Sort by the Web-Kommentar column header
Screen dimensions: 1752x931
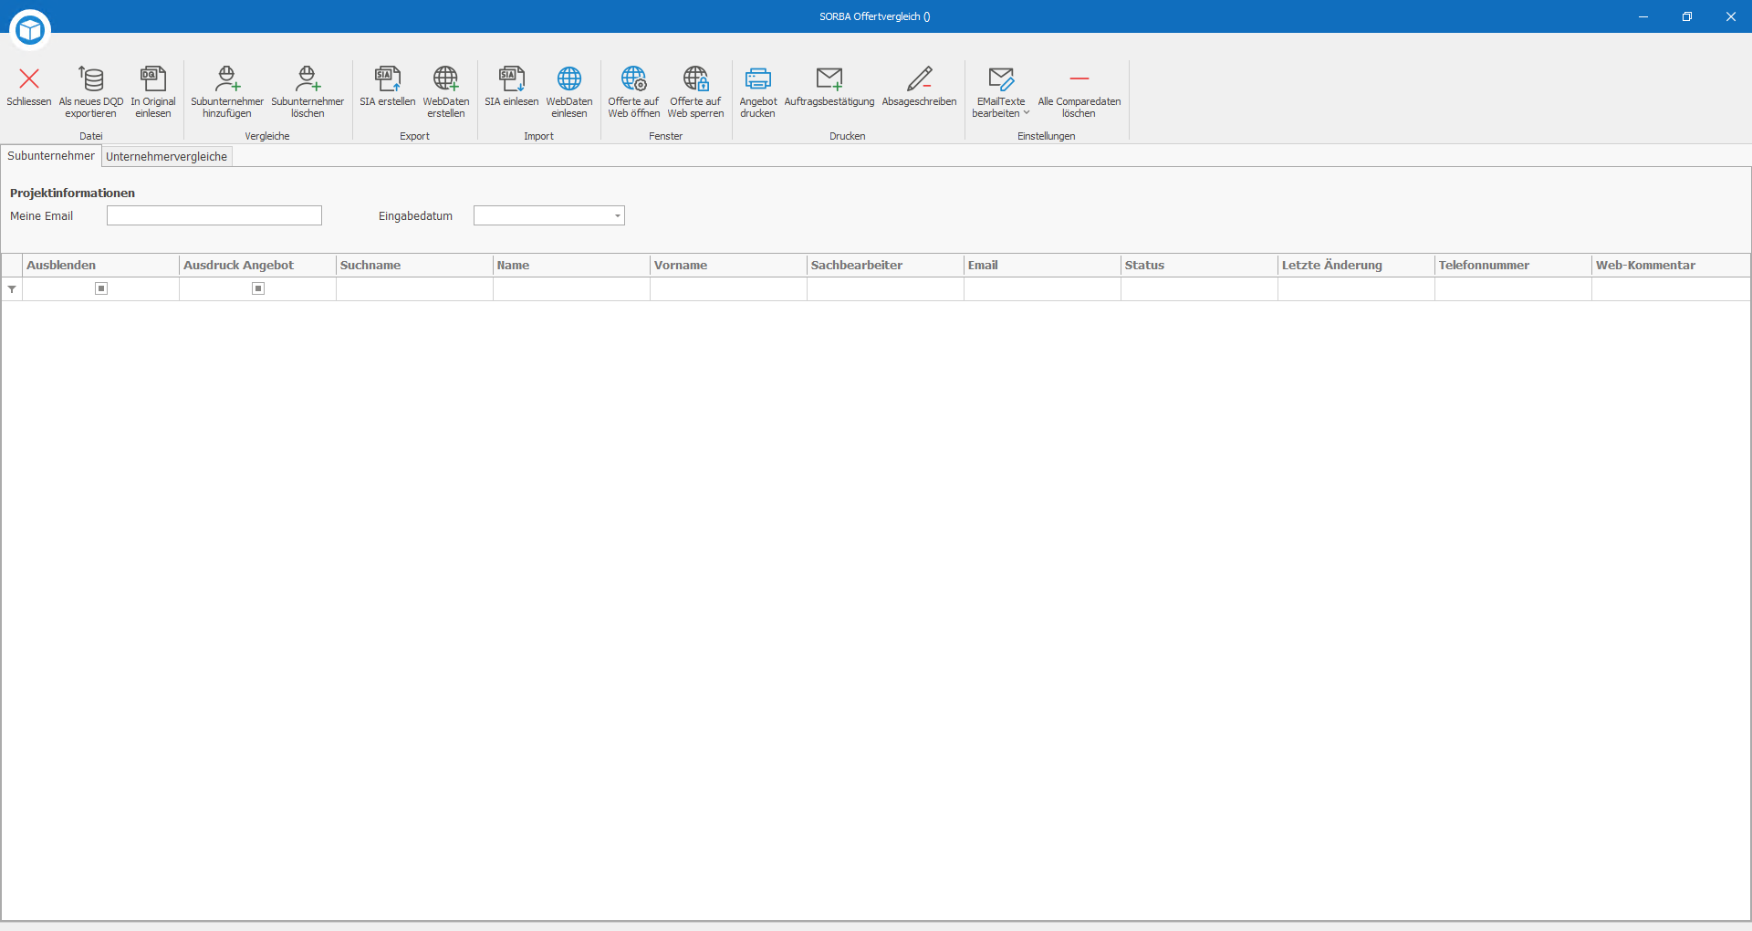click(x=1671, y=266)
